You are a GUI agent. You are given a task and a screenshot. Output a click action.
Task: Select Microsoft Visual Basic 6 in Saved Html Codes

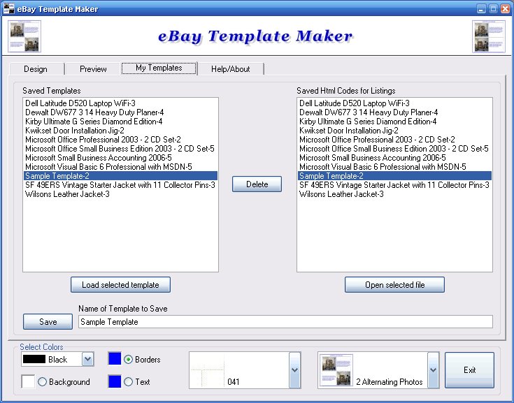(x=394, y=167)
